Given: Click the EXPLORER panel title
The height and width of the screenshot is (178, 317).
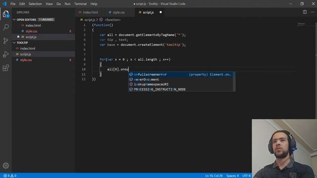Looking at the screenshot, I should click(23, 12).
